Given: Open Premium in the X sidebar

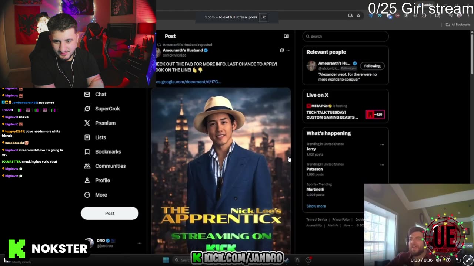Looking at the screenshot, I should [x=100, y=123].
